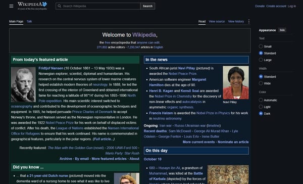This screenshot has height=184, width=303.
Task: Click Log in link
Action: pos(292,6)
